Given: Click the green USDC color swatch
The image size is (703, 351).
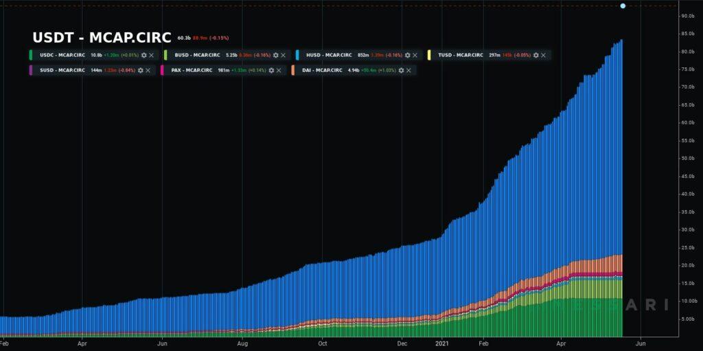Looking at the screenshot, I should point(31,55).
